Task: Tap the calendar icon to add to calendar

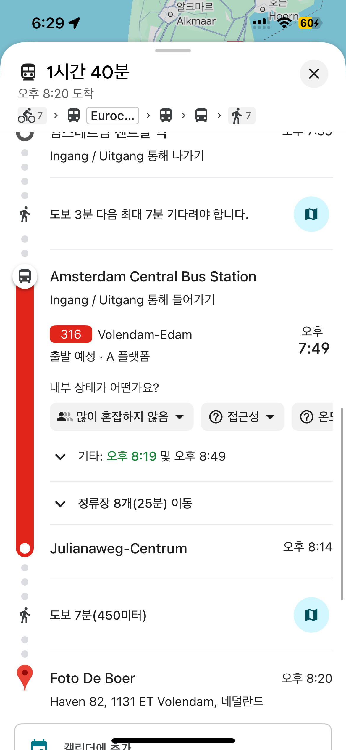Action: click(x=39, y=745)
